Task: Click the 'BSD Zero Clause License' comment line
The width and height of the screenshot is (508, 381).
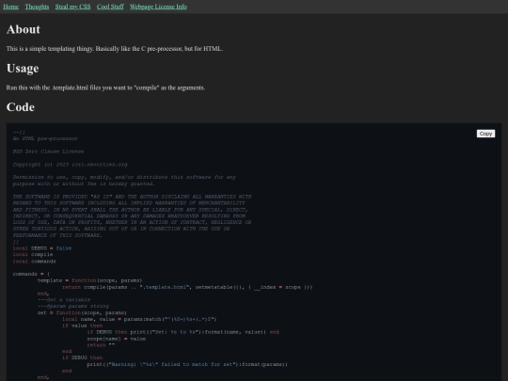Action: [48, 151]
